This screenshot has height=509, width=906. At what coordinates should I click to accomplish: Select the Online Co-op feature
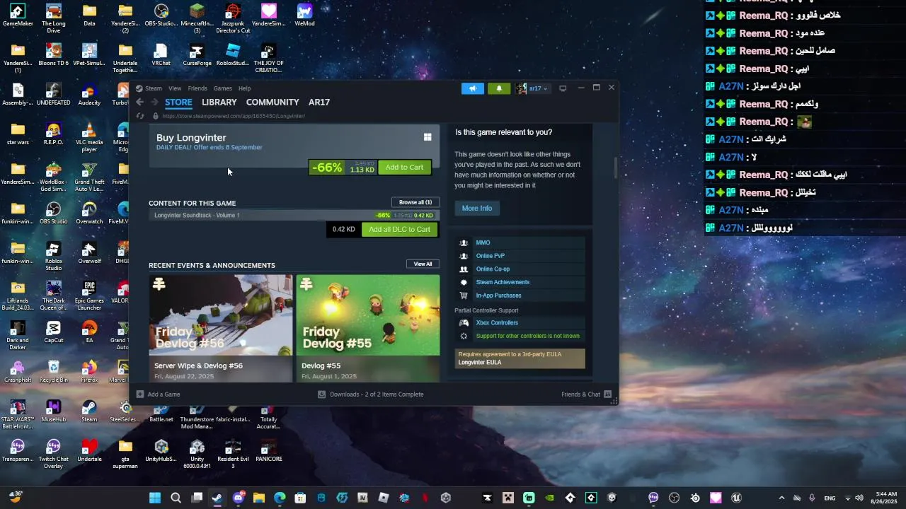[x=493, y=269]
